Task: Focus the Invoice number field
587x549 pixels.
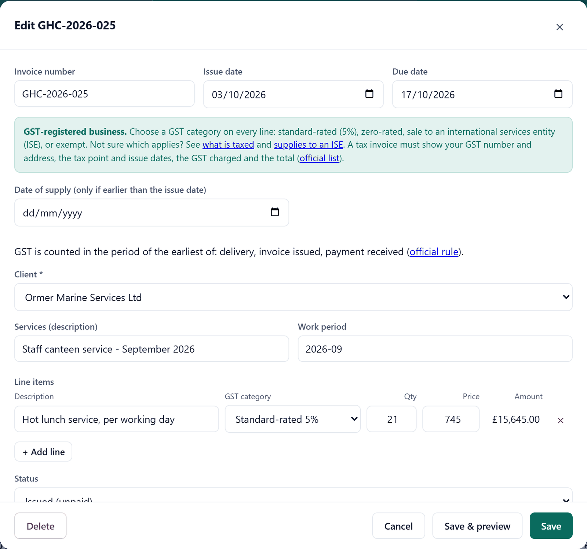Action: (x=105, y=94)
